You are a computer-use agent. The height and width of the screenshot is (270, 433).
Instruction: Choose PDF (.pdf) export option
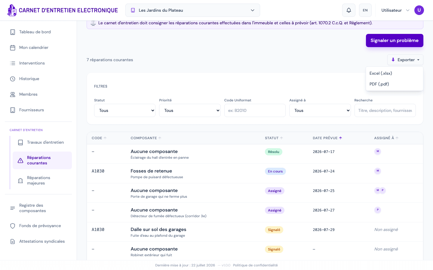tap(395, 84)
